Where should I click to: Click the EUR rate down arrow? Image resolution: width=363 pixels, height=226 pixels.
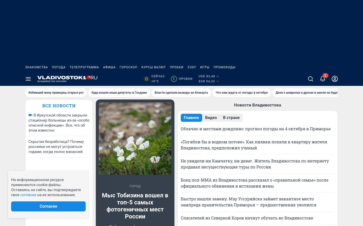218,81
